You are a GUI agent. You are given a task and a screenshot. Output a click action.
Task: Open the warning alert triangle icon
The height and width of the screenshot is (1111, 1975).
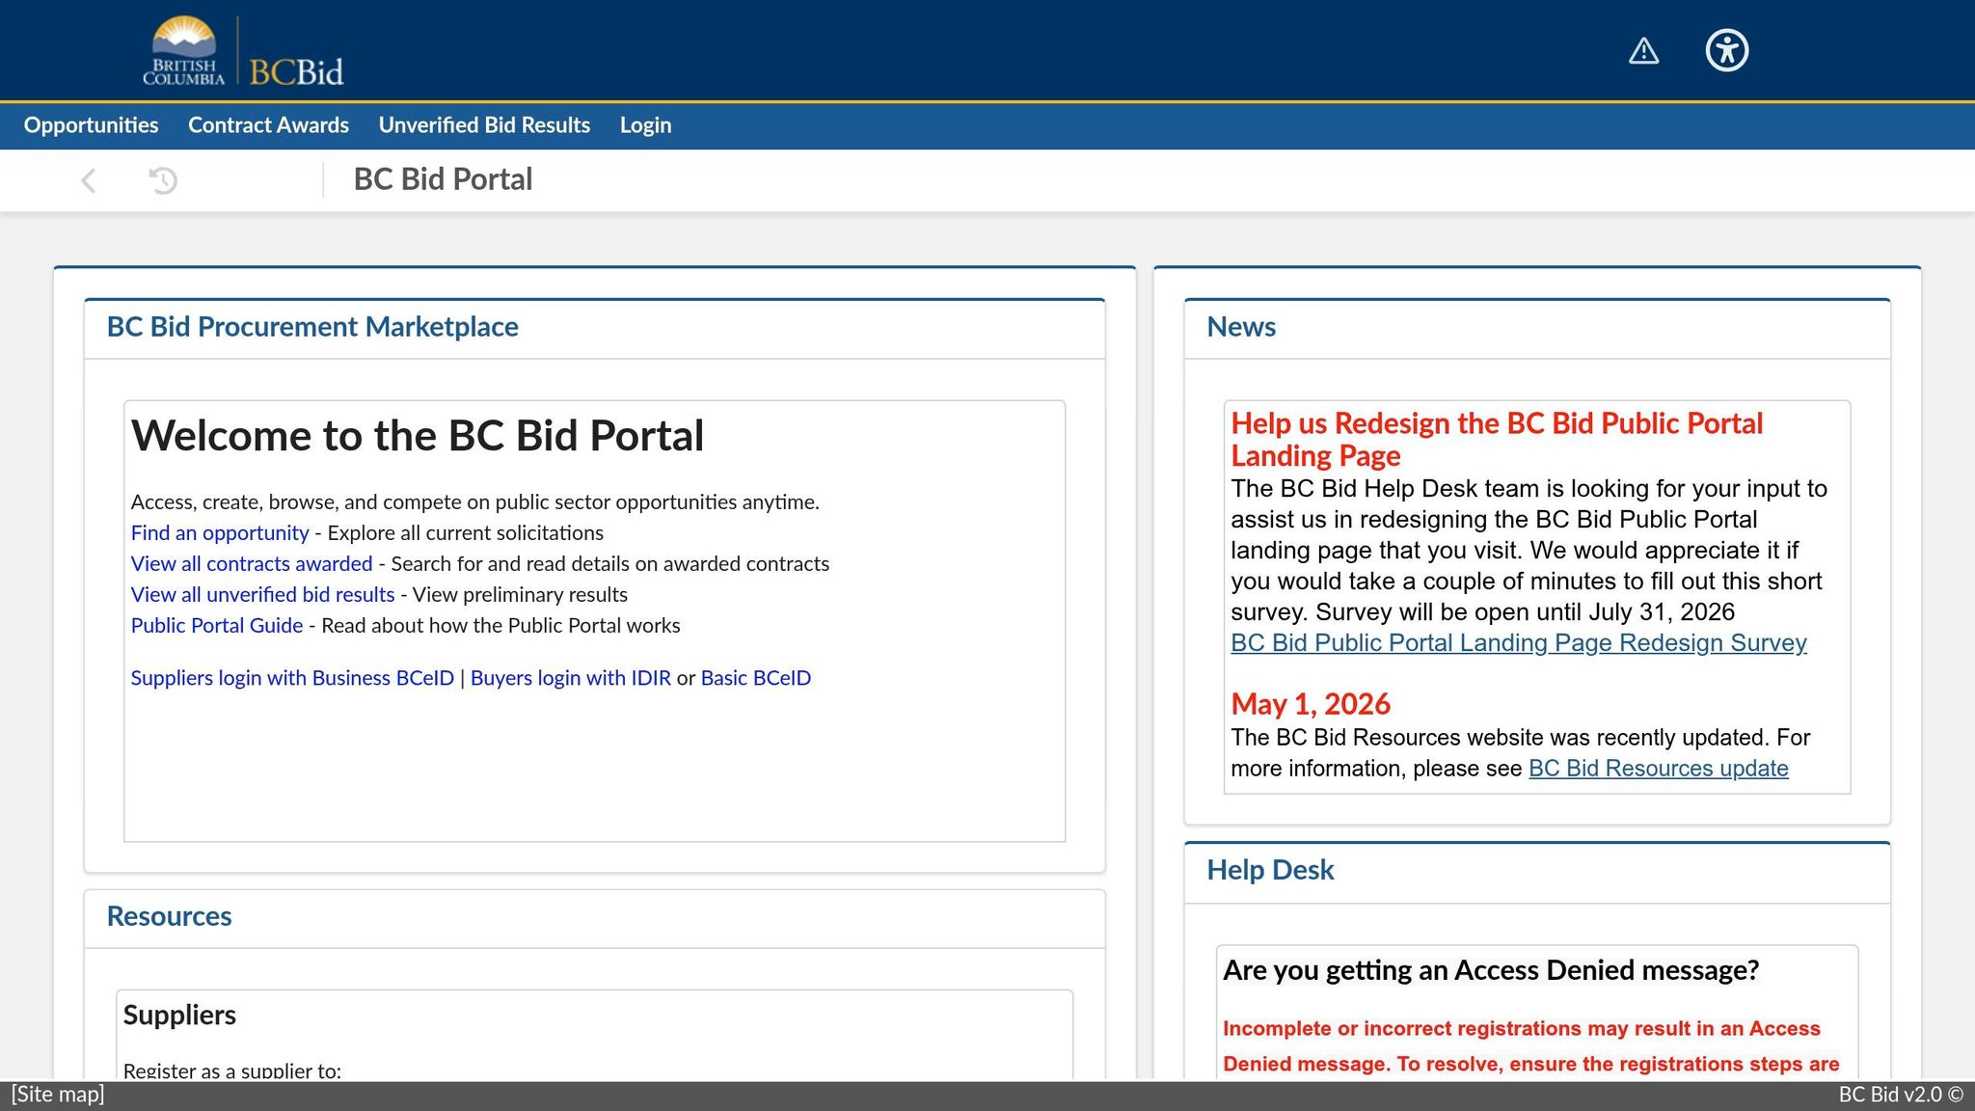point(1643,50)
